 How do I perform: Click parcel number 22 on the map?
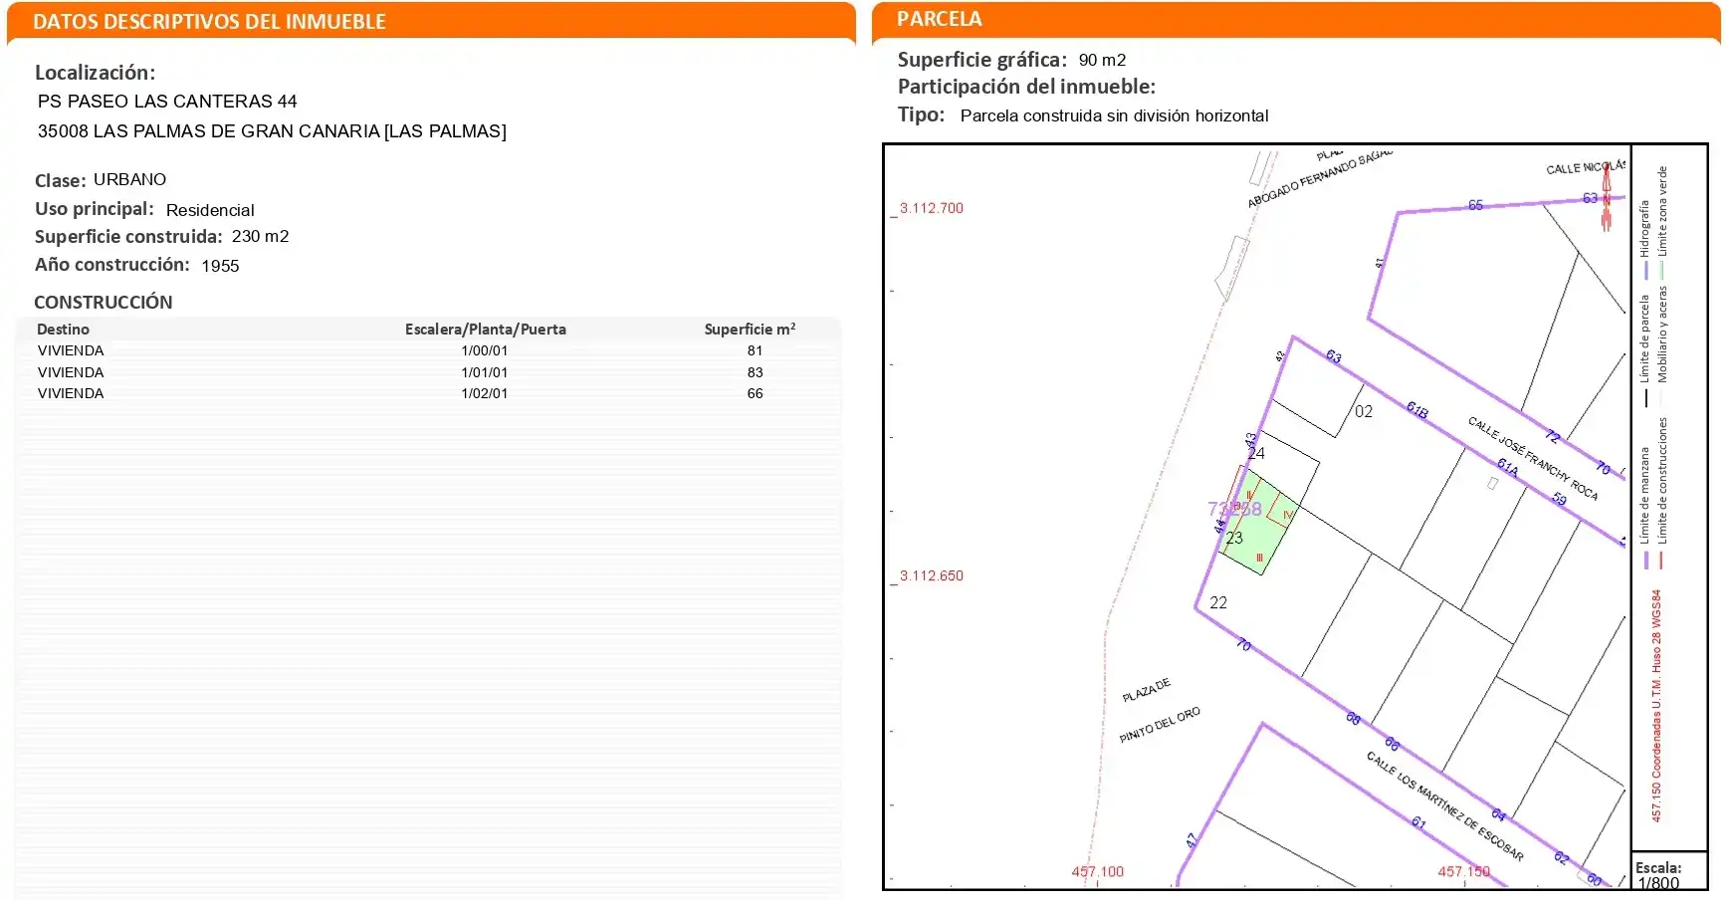pyautogui.click(x=1218, y=602)
